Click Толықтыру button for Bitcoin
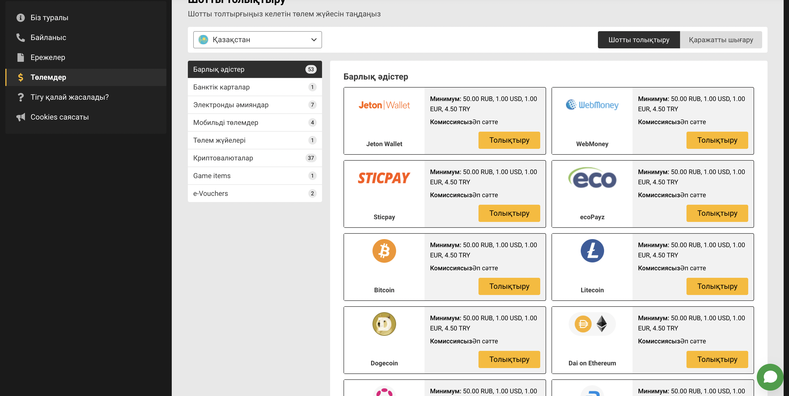 [509, 286]
